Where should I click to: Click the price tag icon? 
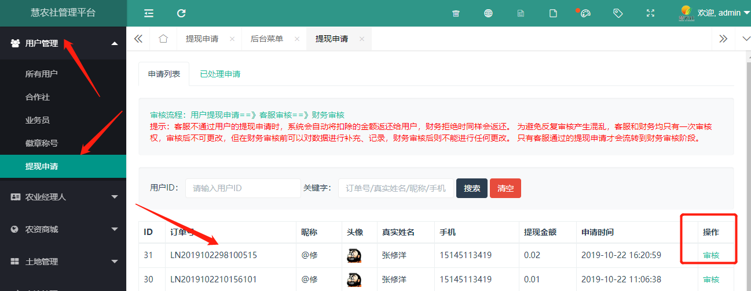(618, 13)
